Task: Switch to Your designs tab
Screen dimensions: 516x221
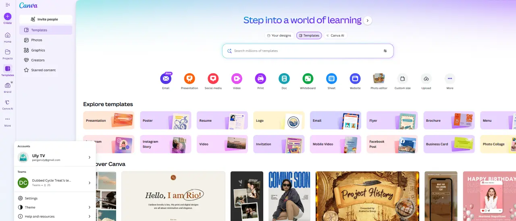Action: 279,35
